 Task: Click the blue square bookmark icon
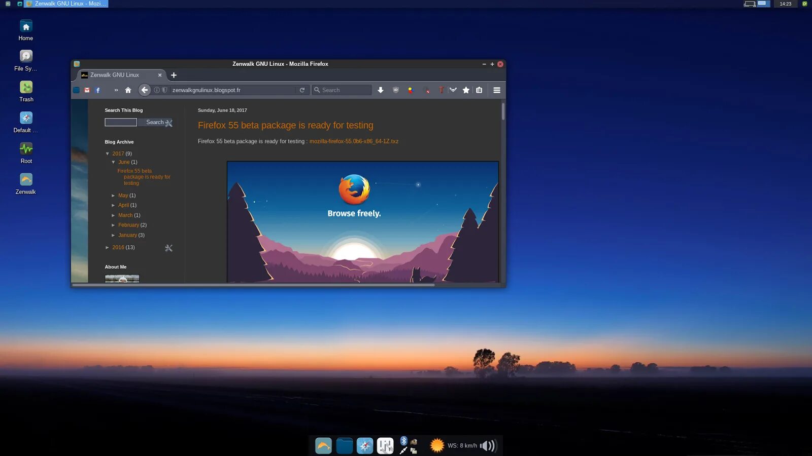76,90
